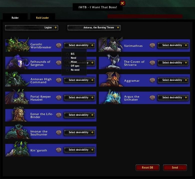
Task: Click the Imonar the Soulhunter loot icon
Action: click(x=59, y=133)
